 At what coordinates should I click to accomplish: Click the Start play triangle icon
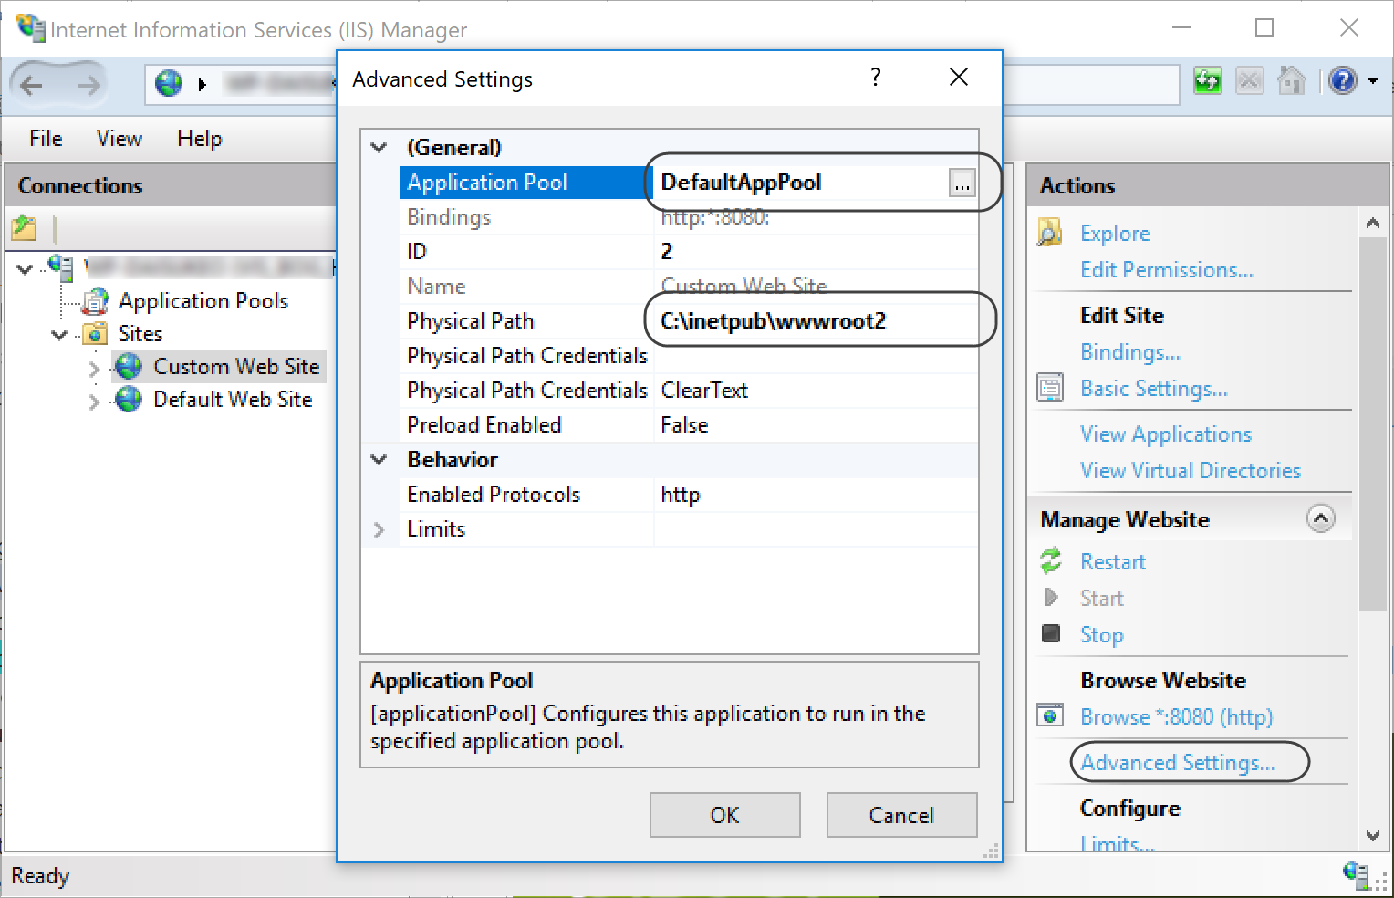(x=1051, y=598)
